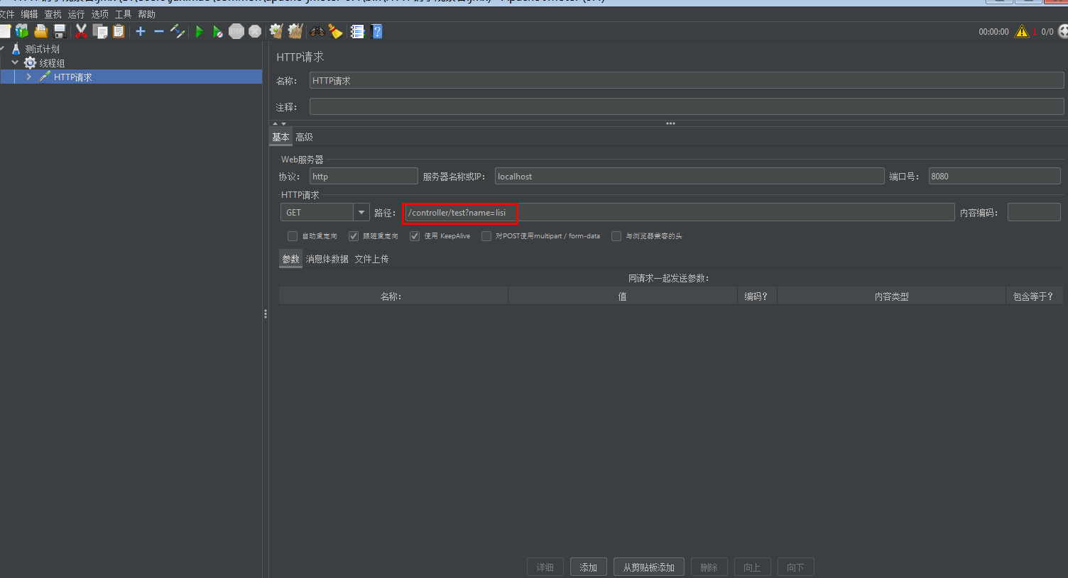This screenshot has width=1068, height=578.
Task: Enable the 与浏览器兼容的头 checkbox
Action: click(616, 236)
